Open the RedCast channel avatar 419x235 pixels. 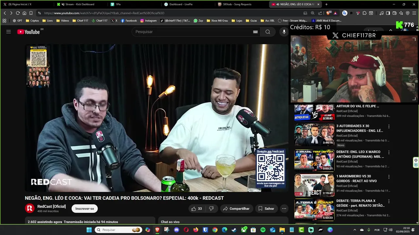tap(30, 208)
